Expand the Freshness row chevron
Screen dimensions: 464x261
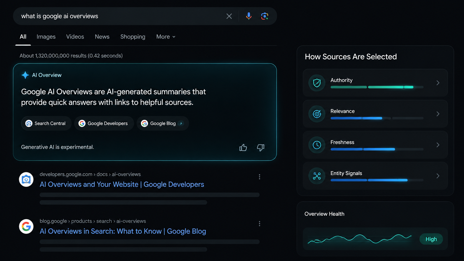pos(438,145)
